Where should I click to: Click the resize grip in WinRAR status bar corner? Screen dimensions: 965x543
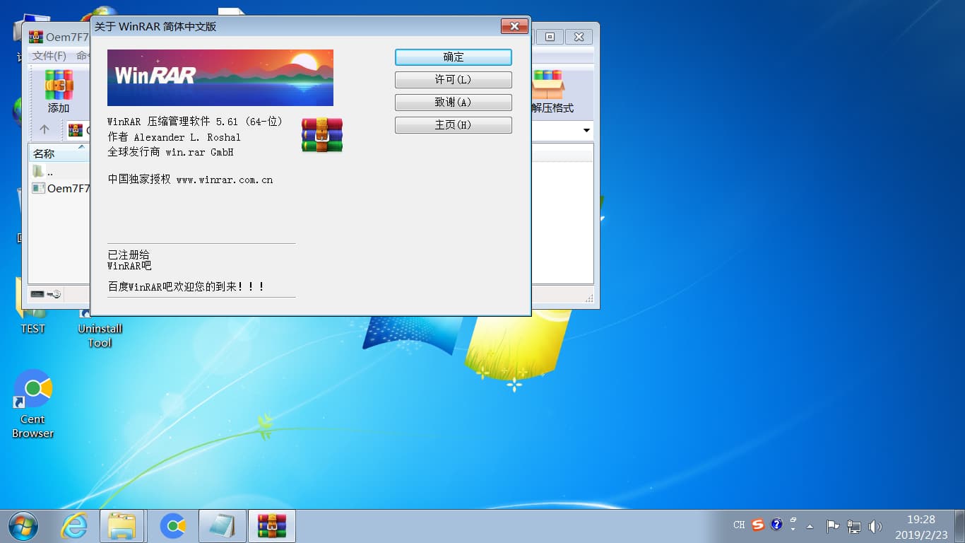click(x=588, y=298)
